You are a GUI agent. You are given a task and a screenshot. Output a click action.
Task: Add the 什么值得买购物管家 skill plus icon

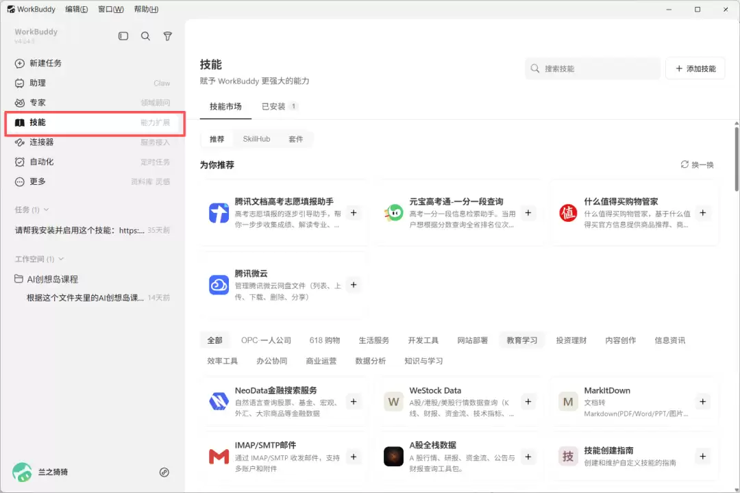[703, 213]
